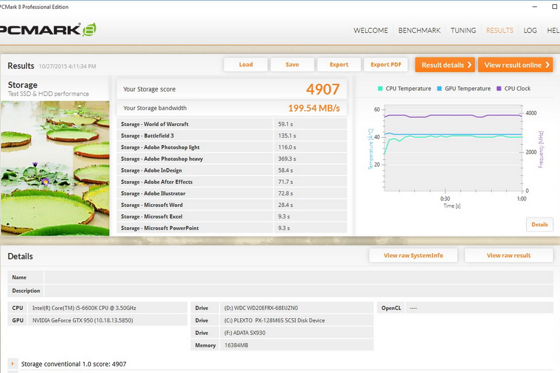Export results as PDF

coord(386,65)
